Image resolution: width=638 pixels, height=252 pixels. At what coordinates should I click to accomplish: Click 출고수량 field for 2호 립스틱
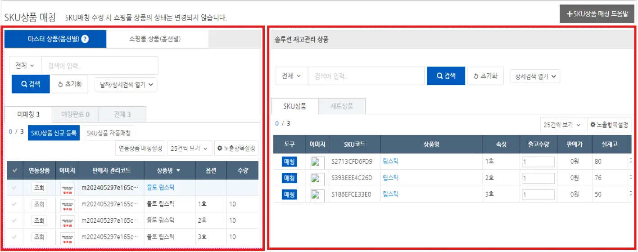pos(538,178)
